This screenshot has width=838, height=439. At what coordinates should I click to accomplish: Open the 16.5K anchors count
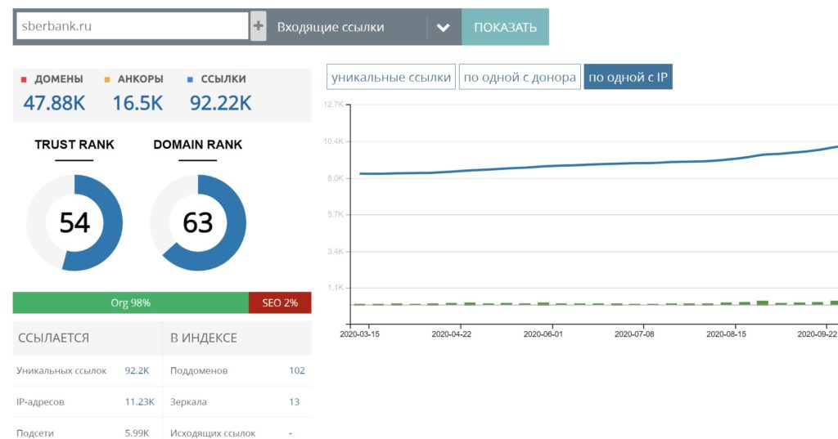pyautogui.click(x=137, y=103)
